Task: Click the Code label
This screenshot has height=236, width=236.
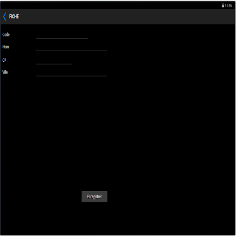Action: 6,35
